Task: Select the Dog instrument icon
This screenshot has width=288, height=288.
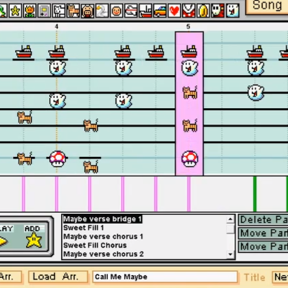Action: click(58, 11)
